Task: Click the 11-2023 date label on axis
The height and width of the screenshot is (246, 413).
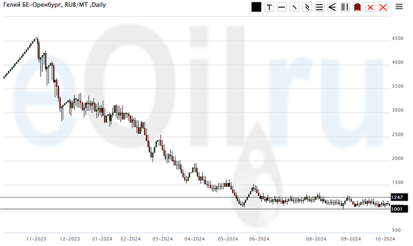Action: pos(36,239)
